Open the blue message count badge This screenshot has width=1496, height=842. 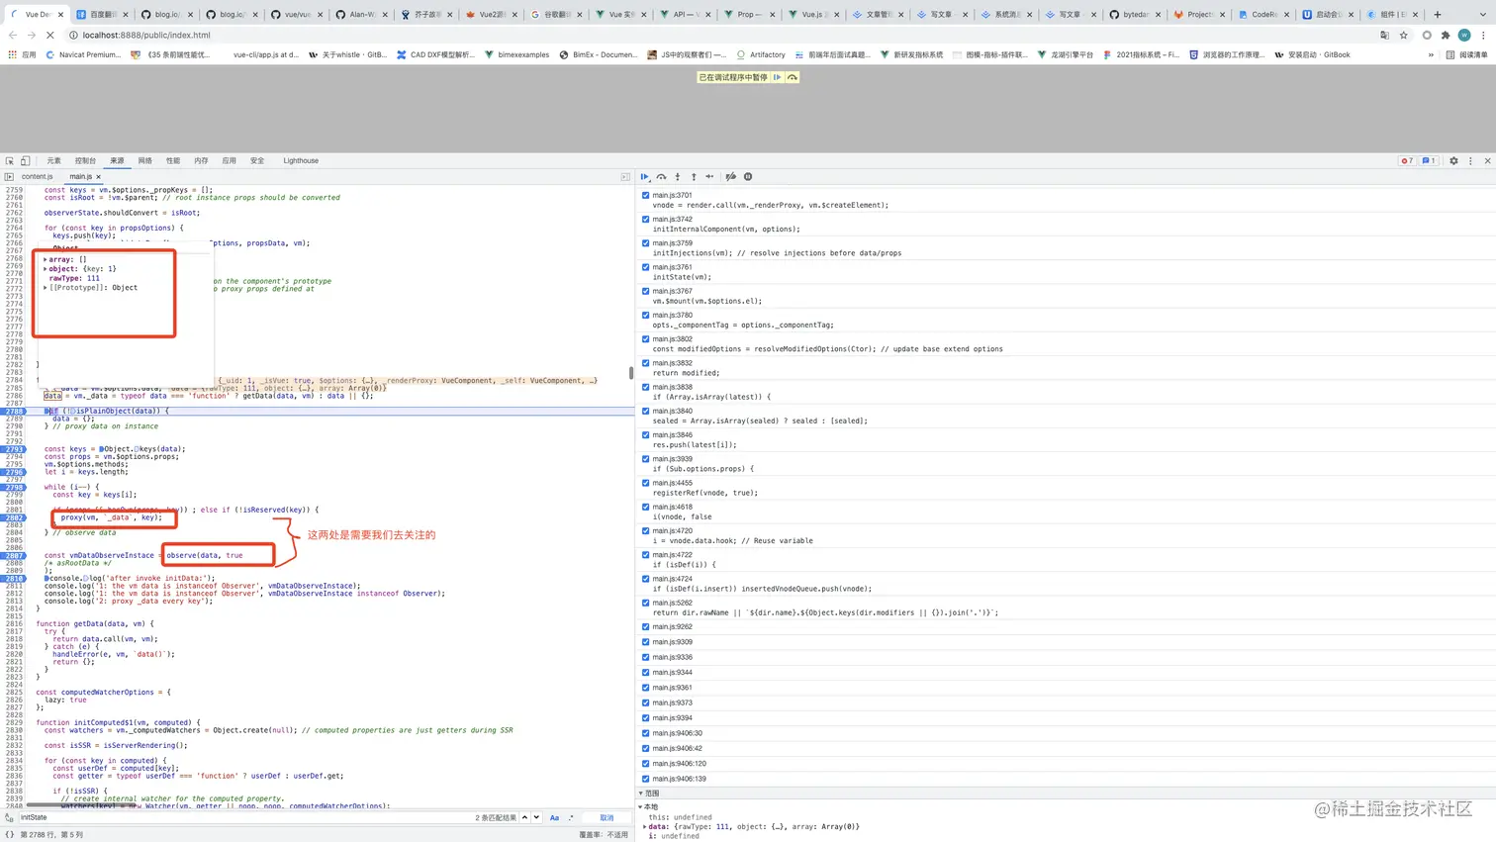coord(1429,160)
